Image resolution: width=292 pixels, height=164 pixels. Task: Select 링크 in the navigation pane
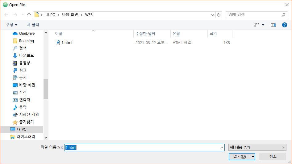pos(19,70)
